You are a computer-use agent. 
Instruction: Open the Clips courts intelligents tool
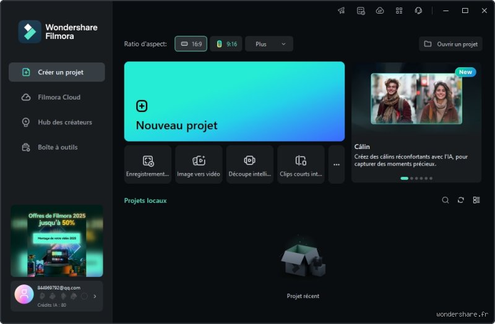pyautogui.click(x=301, y=164)
